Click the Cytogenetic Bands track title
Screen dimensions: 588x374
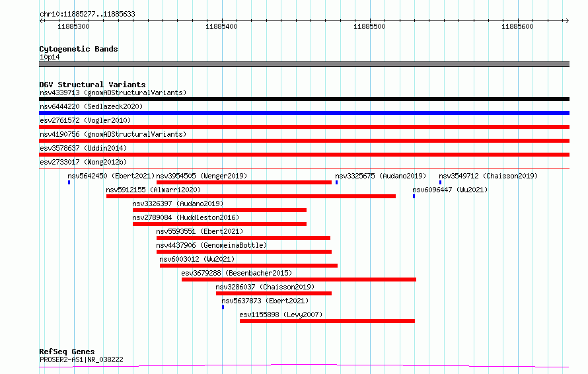coord(79,49)
